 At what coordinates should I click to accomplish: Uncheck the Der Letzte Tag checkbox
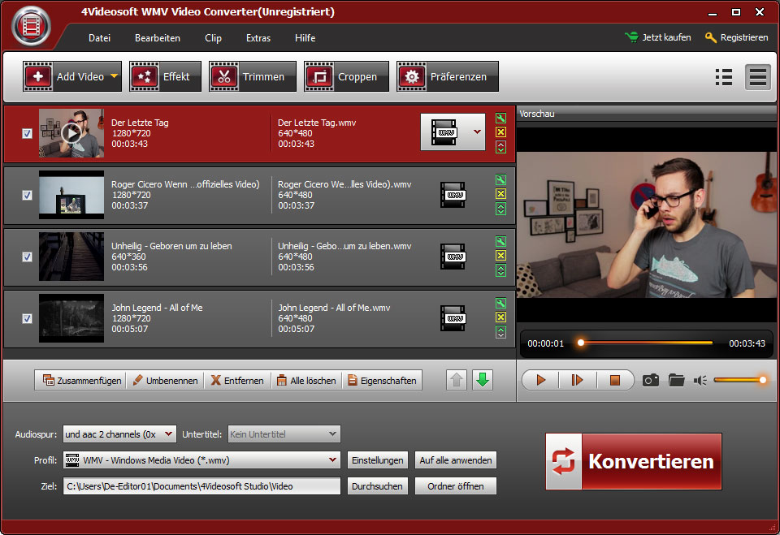click(x=28, y=133)
